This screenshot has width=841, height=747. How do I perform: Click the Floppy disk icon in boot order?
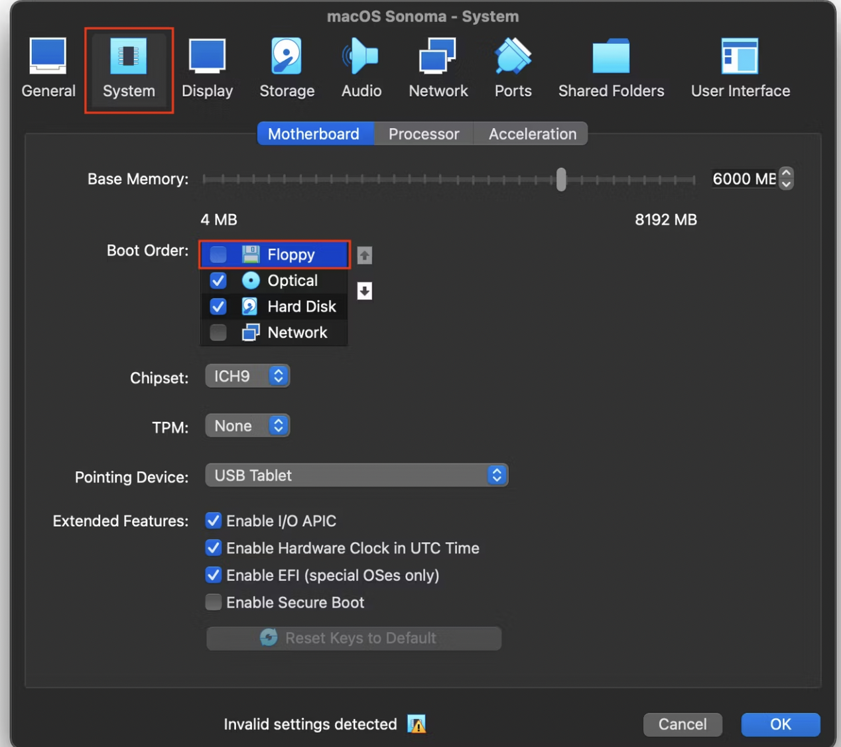click(x=251, y=254)
